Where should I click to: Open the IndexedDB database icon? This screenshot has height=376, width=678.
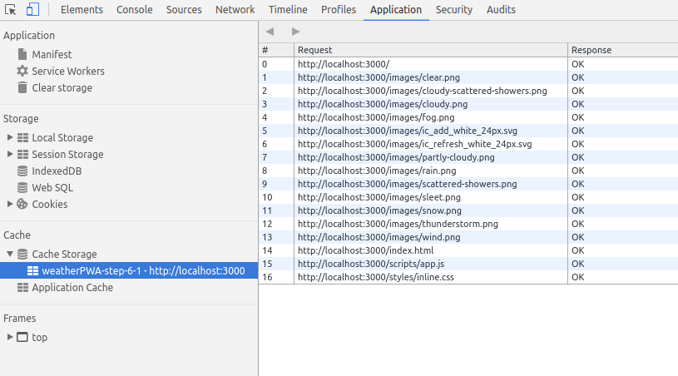[x=22, y=171]
